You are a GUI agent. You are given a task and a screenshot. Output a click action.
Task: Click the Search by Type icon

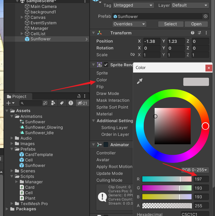53,103
